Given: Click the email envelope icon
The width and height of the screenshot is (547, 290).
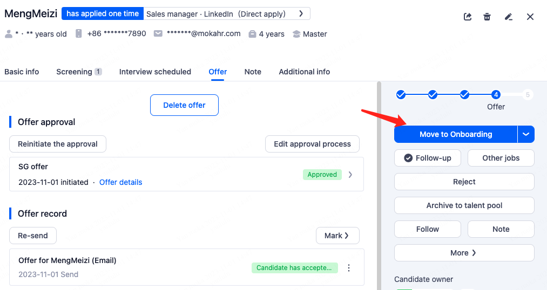Looking at the screenshot, I should (x=158, y=33).
